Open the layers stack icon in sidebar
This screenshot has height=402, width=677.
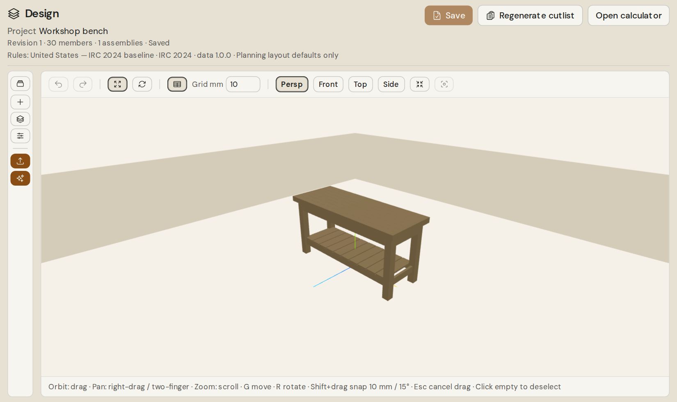click(20, 119)
